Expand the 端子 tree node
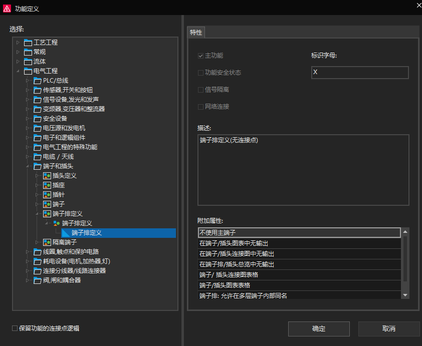This screenshot has height=346, width=422. pyautogui.click(x=37, y=204)
